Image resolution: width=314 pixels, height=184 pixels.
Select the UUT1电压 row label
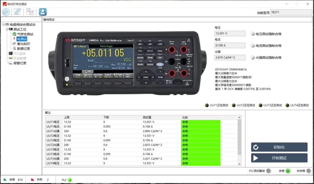click(x=53, y=122)
